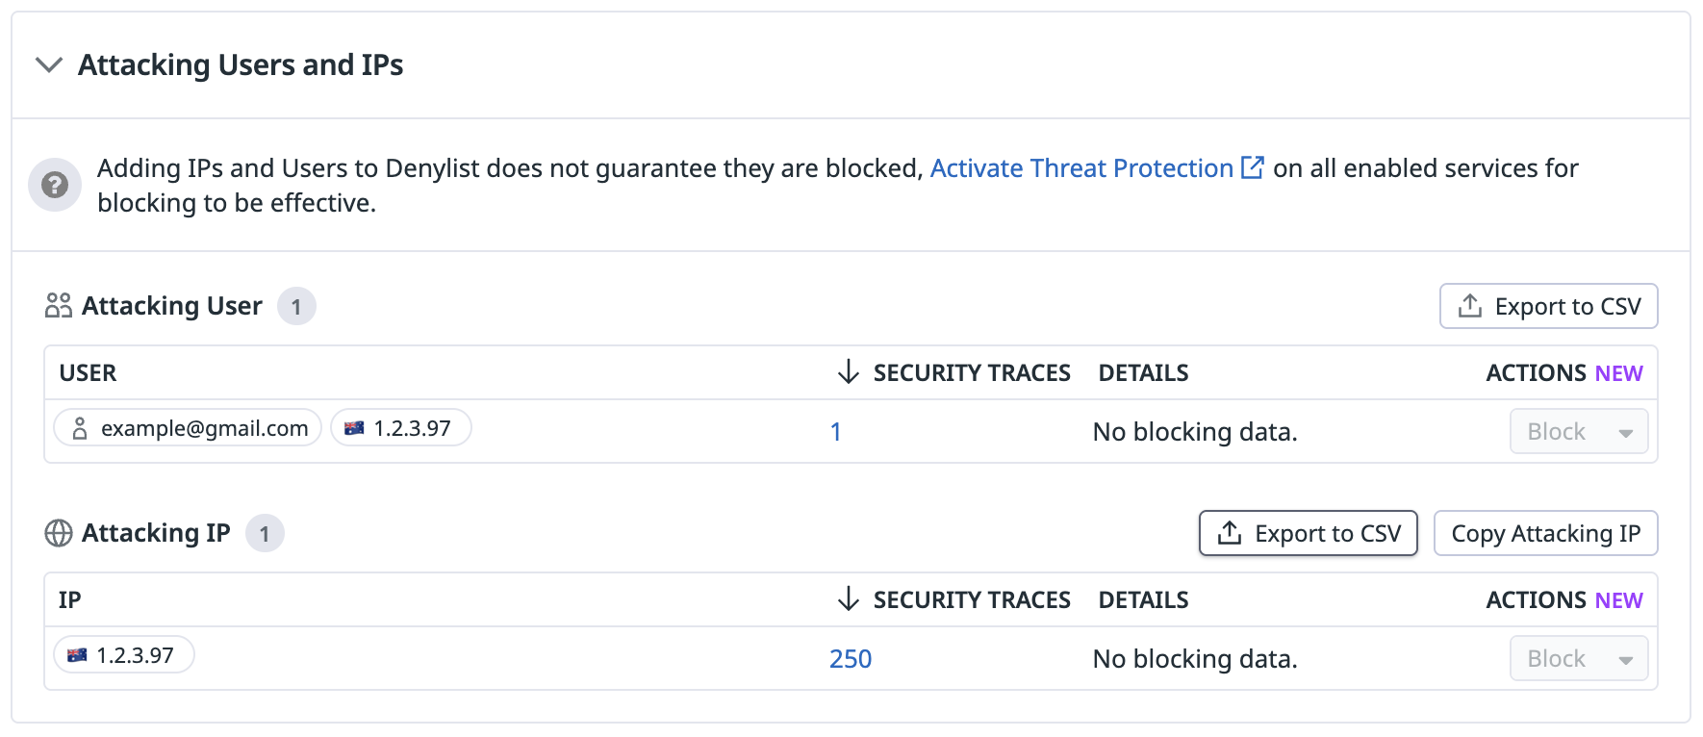Open the Activate Threat Protection link
The width and height of the screenshot is (1703, 737).
(x=1080, y=168)
